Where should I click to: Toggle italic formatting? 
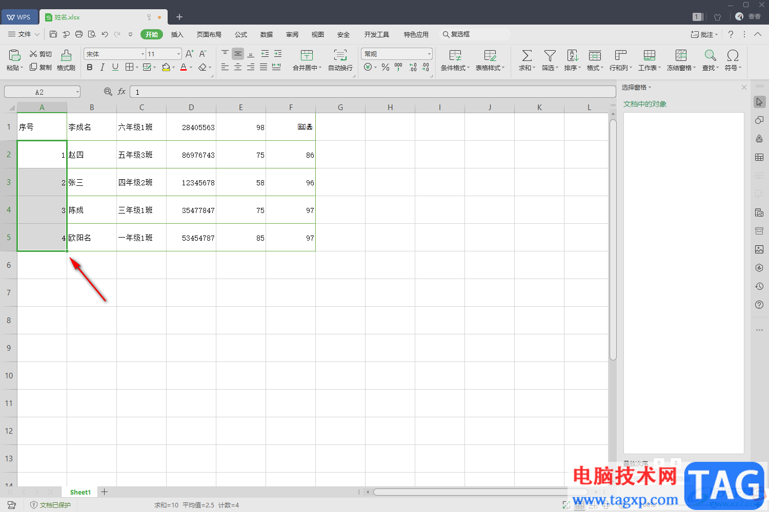(103, 67)
